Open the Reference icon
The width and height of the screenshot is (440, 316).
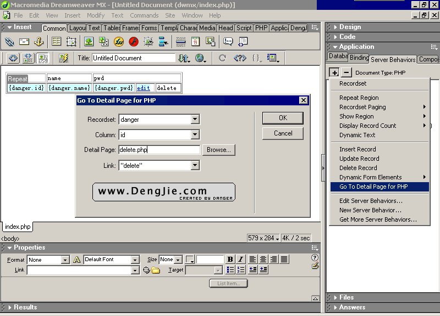[240, 58]
